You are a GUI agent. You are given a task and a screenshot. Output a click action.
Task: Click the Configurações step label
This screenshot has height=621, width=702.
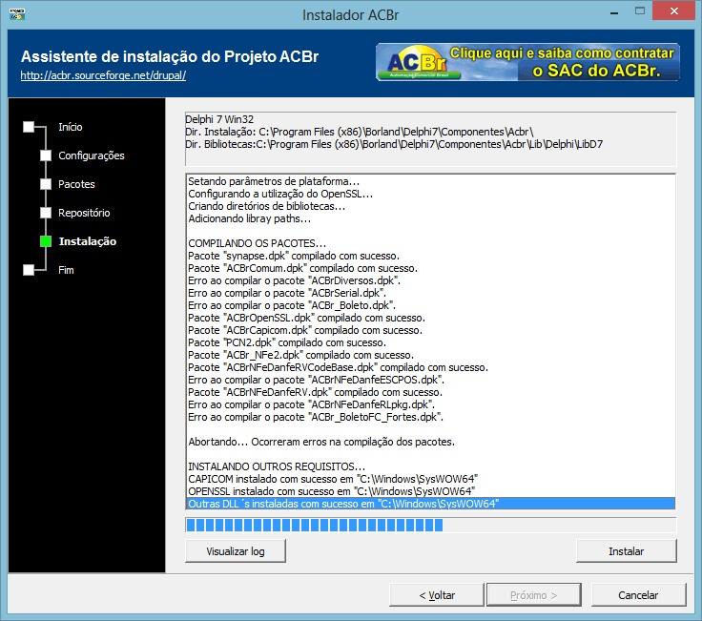(92, 155)
